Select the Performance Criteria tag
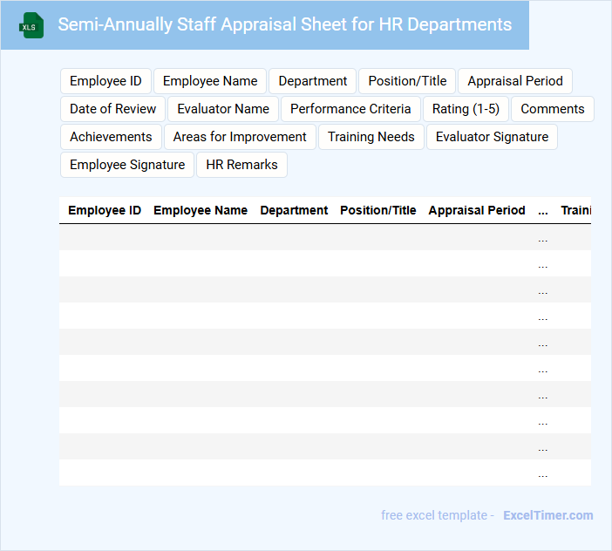 pyautogui.click(x=350, y=109)
